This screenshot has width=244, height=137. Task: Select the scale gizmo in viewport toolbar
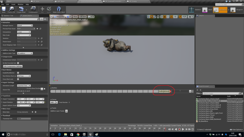(x=155, y=17)
